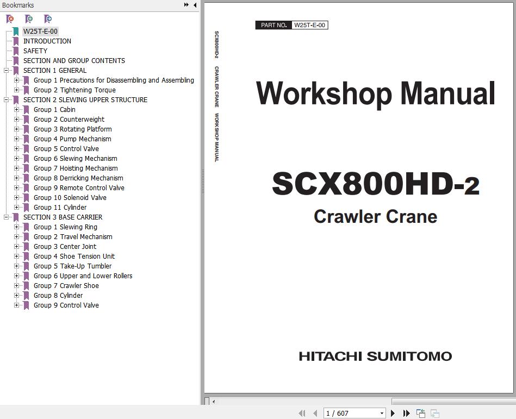Select Group 6 Upper and Lower Rollers
Screen dimensions: 516x419
(83, 276)
